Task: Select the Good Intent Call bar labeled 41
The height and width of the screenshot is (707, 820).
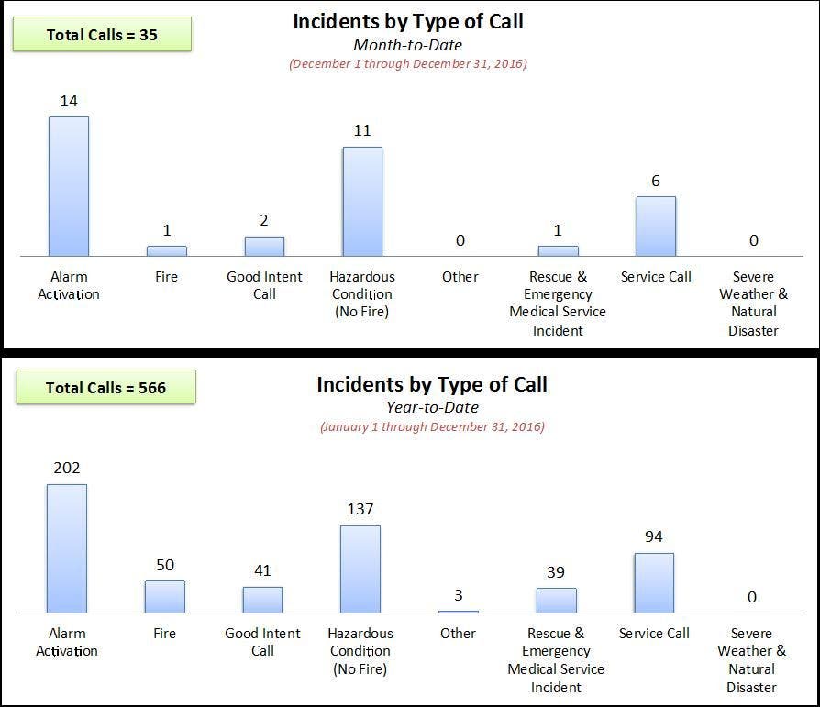Action: pos(262,600)
